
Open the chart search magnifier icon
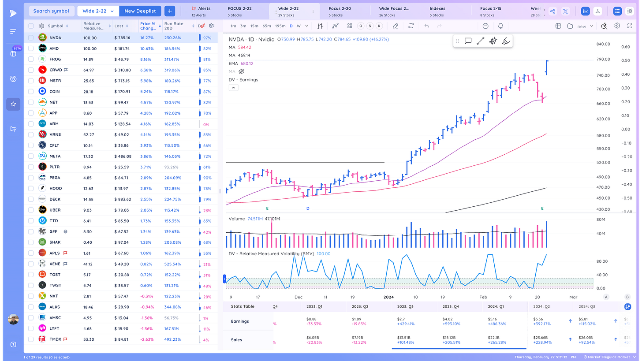pyautogui.click(x=604, y=26)
